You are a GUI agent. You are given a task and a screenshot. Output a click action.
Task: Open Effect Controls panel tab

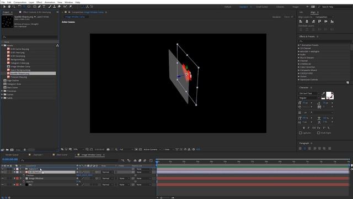[37, 12]
